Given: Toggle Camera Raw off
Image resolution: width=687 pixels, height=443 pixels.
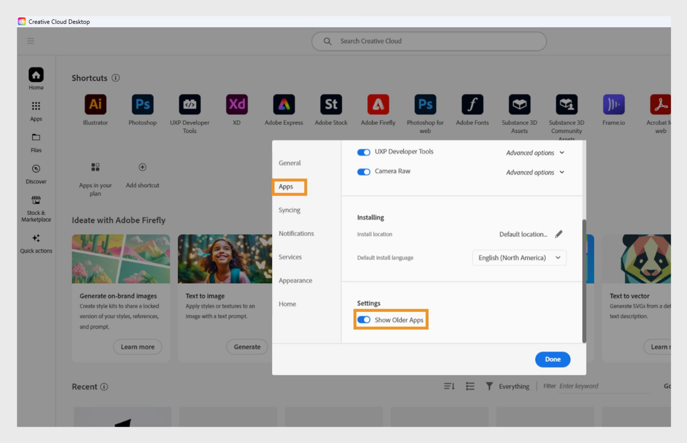Looking at the screenshot, I should [x=364, y=171].
